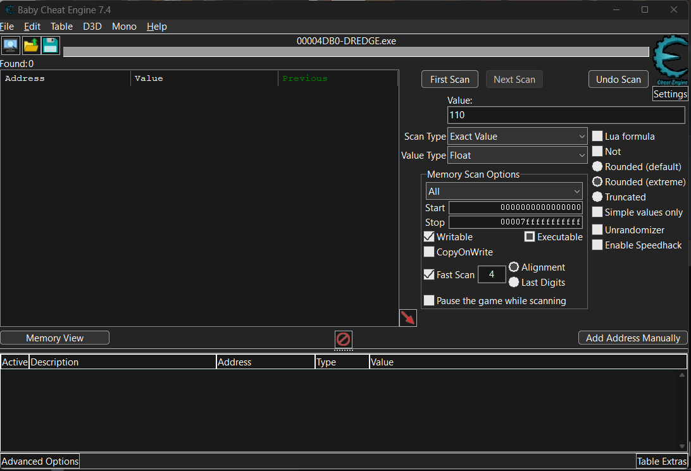This screenshot has height=471, width=691.
Task: Click the Undo Scan button
Action: click(618, 79)
